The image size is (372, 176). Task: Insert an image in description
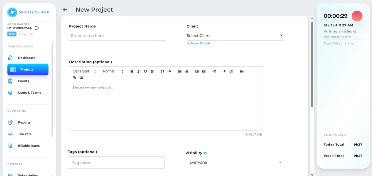(81, 77)
